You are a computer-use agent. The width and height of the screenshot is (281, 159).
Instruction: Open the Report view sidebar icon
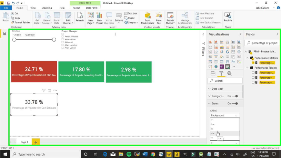[5, 34]
